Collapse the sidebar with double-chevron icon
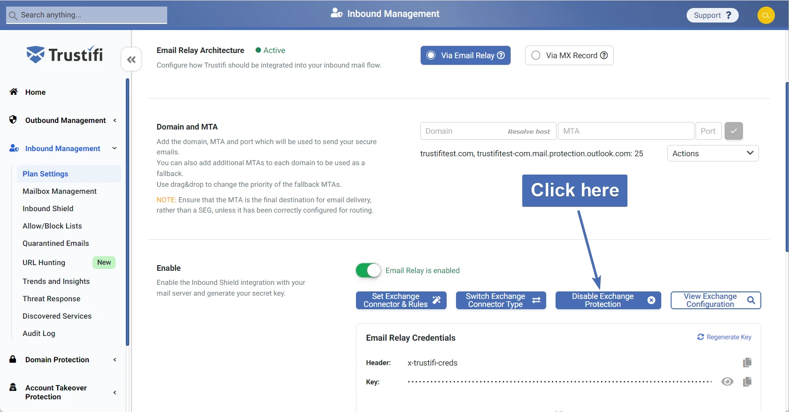Viewport: 789px width, 412px height. [x=131, y=60]
